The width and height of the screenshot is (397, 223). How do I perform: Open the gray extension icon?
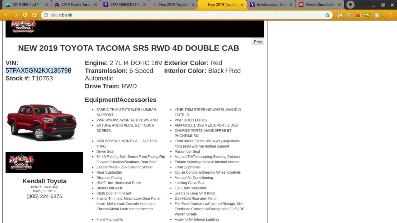coord(377,15)
